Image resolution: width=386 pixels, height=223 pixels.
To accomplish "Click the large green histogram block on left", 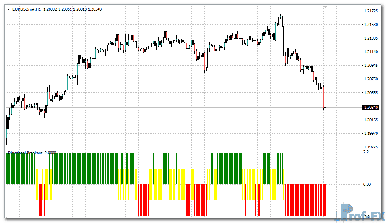I will [x=83, y=168].
